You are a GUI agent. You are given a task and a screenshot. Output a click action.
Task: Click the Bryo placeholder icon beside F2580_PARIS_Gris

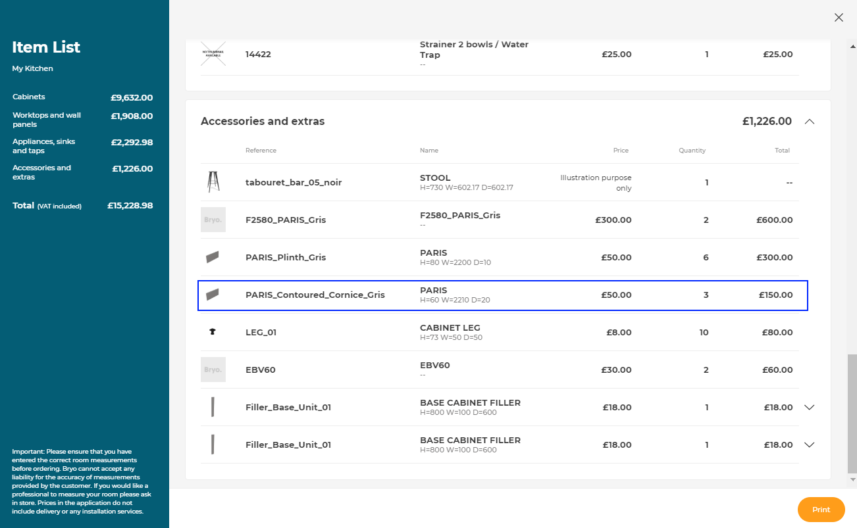pos(213,220)
